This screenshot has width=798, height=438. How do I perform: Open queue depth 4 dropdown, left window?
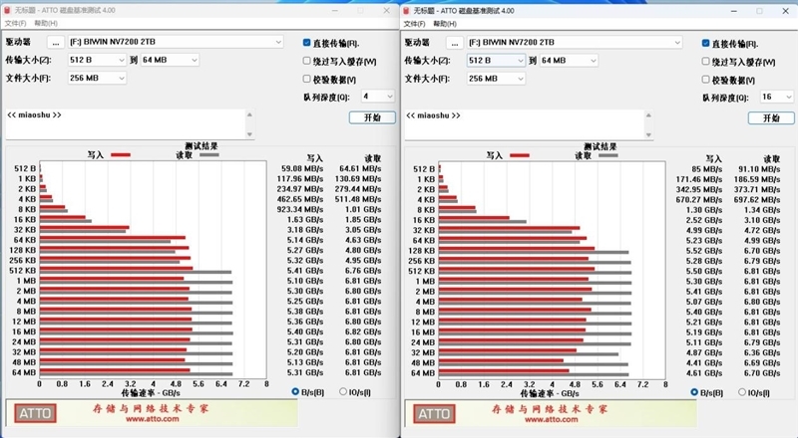pos(378,96)
